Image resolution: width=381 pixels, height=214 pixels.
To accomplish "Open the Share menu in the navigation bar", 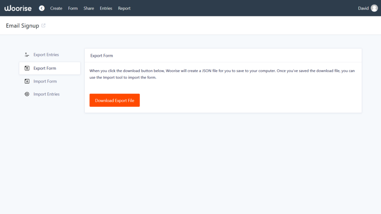I will [89, 8].
